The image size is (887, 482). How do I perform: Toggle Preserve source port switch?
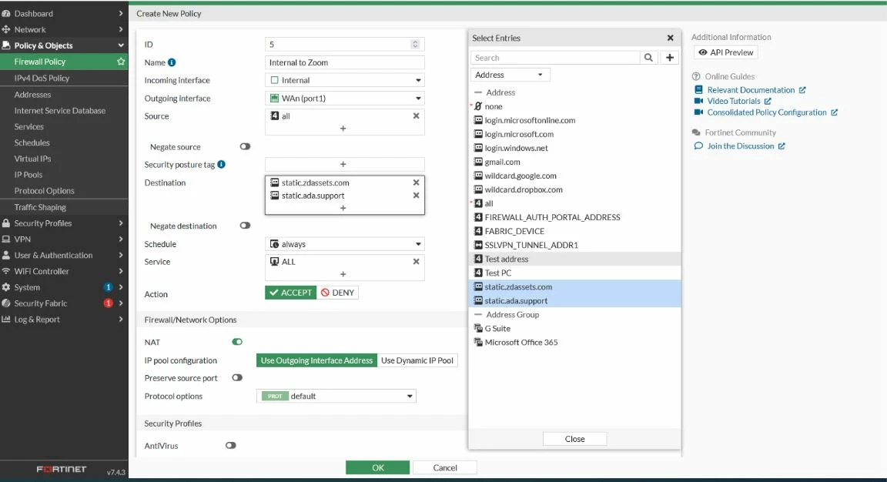pyautogui.click(x=237, y=378)
